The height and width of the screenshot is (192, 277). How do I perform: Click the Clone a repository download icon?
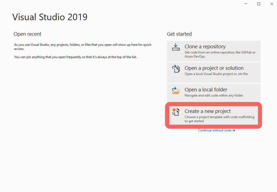176,47
